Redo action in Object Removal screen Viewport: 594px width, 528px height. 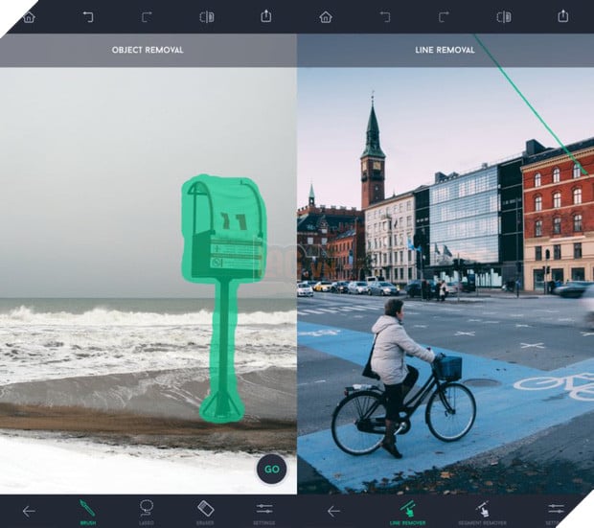click(x=147, y=16)
